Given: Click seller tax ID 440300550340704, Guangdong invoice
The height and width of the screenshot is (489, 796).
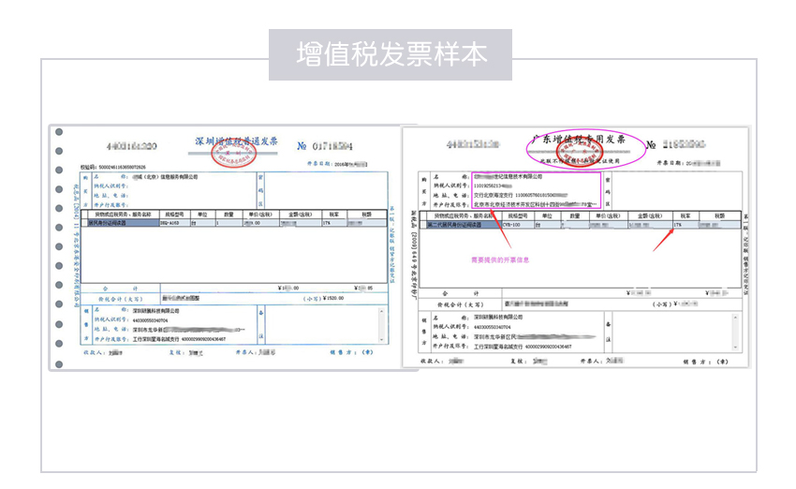Looking at the screenshot, I should click(493, 327).
